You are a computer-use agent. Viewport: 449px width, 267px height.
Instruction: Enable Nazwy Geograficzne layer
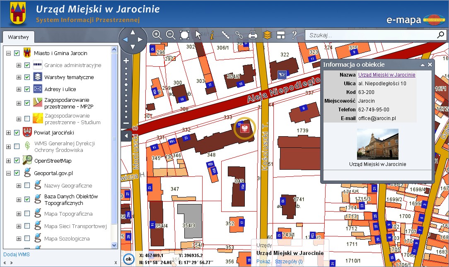[x=27, y=185]
